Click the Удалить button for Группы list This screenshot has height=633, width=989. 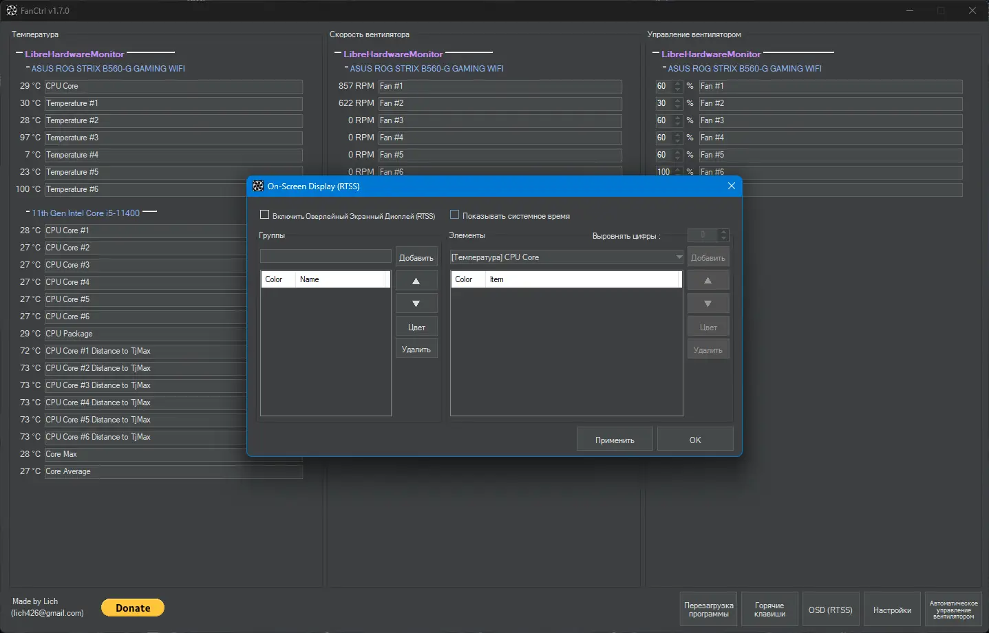pos(416,350)
